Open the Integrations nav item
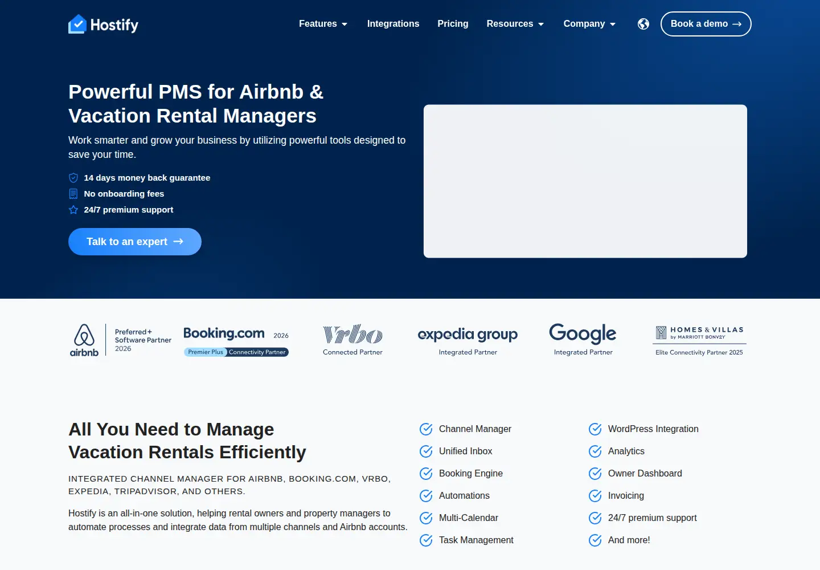The height and width of the screenshot is (570, 820). click(393, 24)
